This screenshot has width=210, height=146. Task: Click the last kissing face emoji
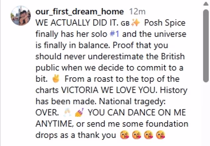pyautogui.click(x=161, y=135)
